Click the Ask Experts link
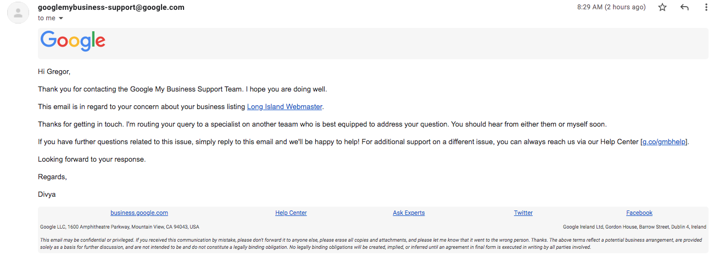This screenshot has height=262, width=719. coord(409,213)
